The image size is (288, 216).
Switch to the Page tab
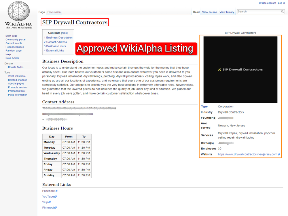[x=41, y=12]
